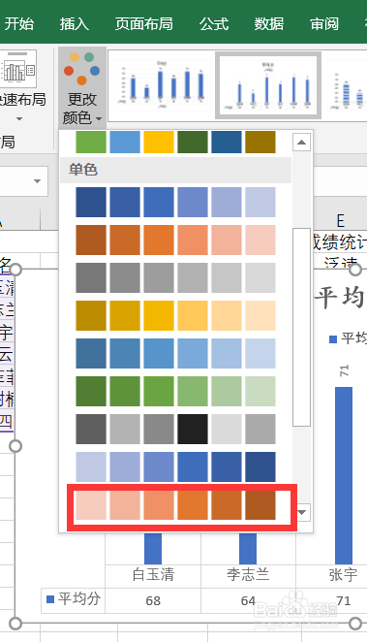Select the 张宇 chart bar
Screen dimensions: 367x642
(x=344, y=475)
